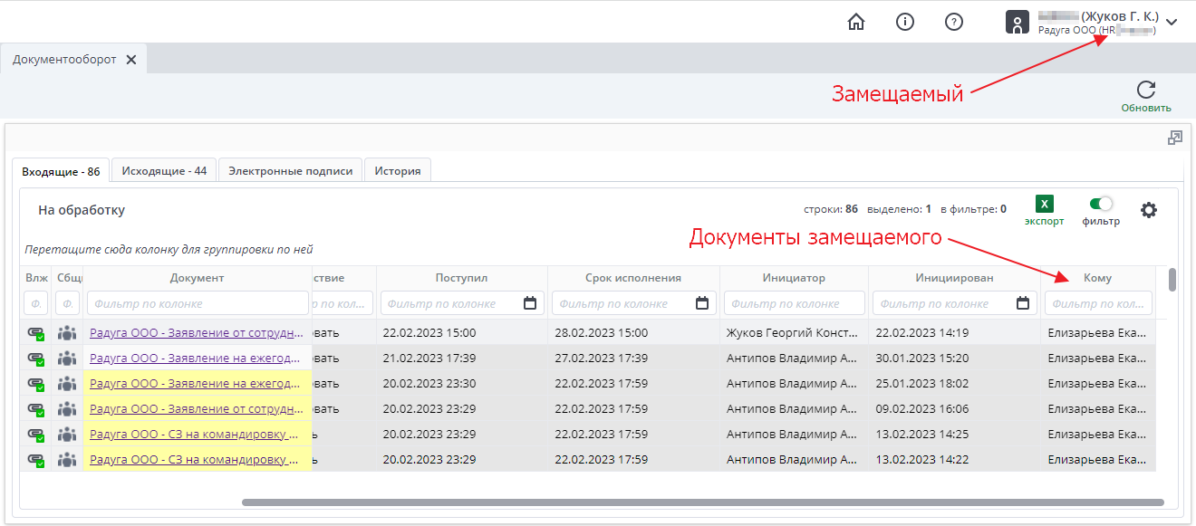Select the История tab

(x=398, y=170)
